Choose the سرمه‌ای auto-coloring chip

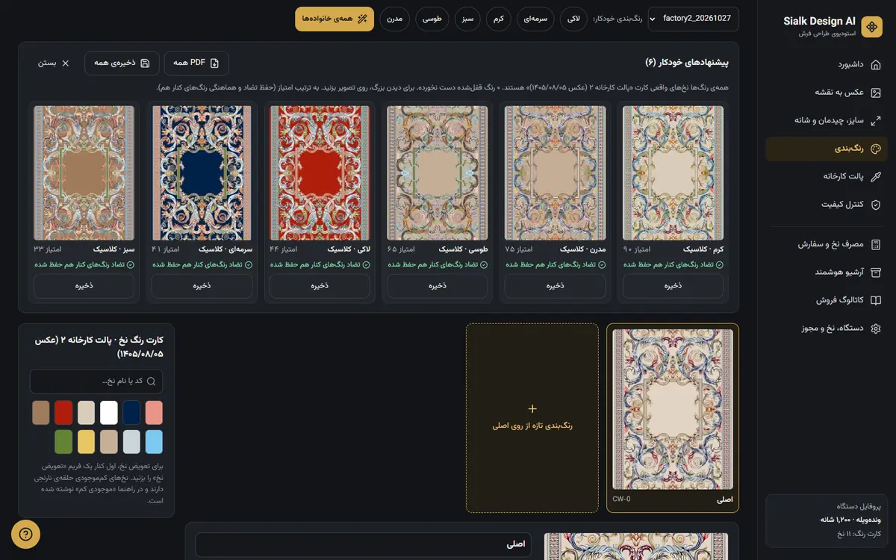(x=535, y=19)
